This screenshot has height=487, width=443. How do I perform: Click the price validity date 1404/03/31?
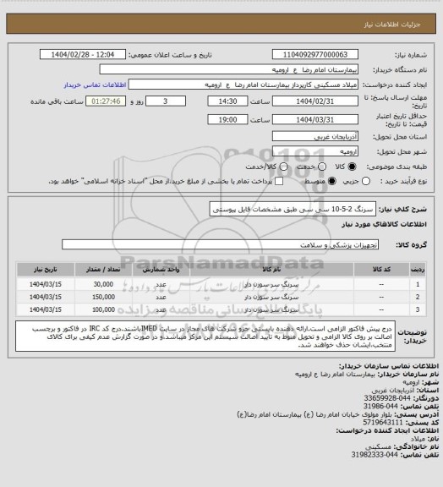(315, 119)
